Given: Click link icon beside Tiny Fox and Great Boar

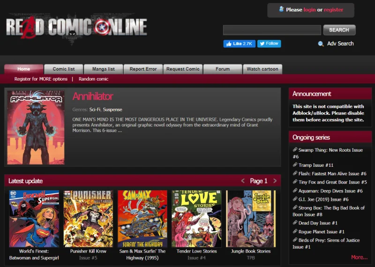Looking at the screenshot, I should click(295, 182).
